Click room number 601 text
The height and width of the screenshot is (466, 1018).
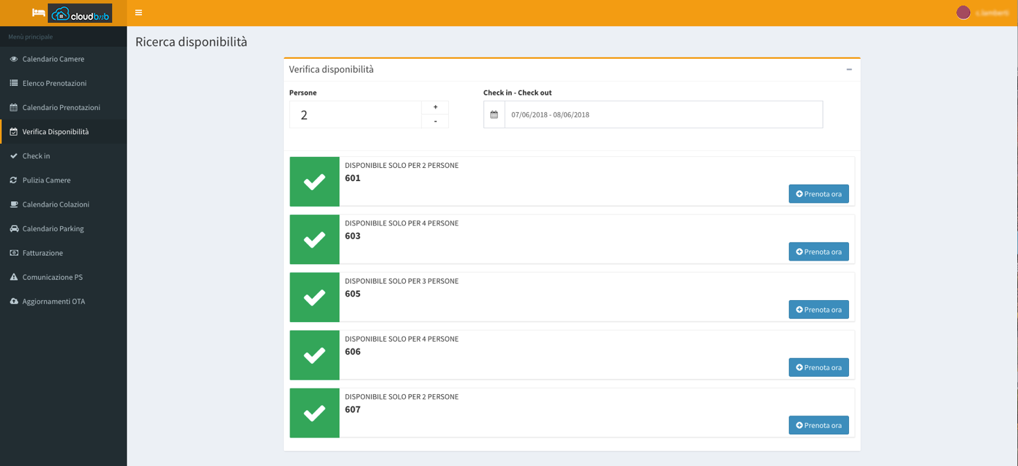click(352, 178)
